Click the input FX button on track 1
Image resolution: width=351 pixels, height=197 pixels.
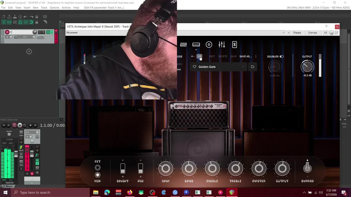coord(16,37)
